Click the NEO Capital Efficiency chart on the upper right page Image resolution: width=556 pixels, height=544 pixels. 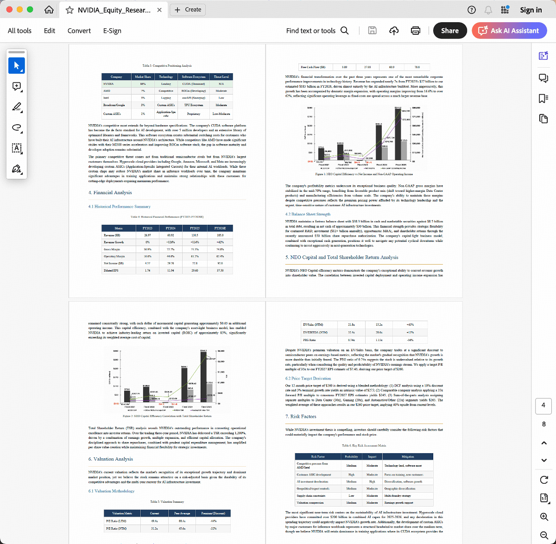pos(364,138)
